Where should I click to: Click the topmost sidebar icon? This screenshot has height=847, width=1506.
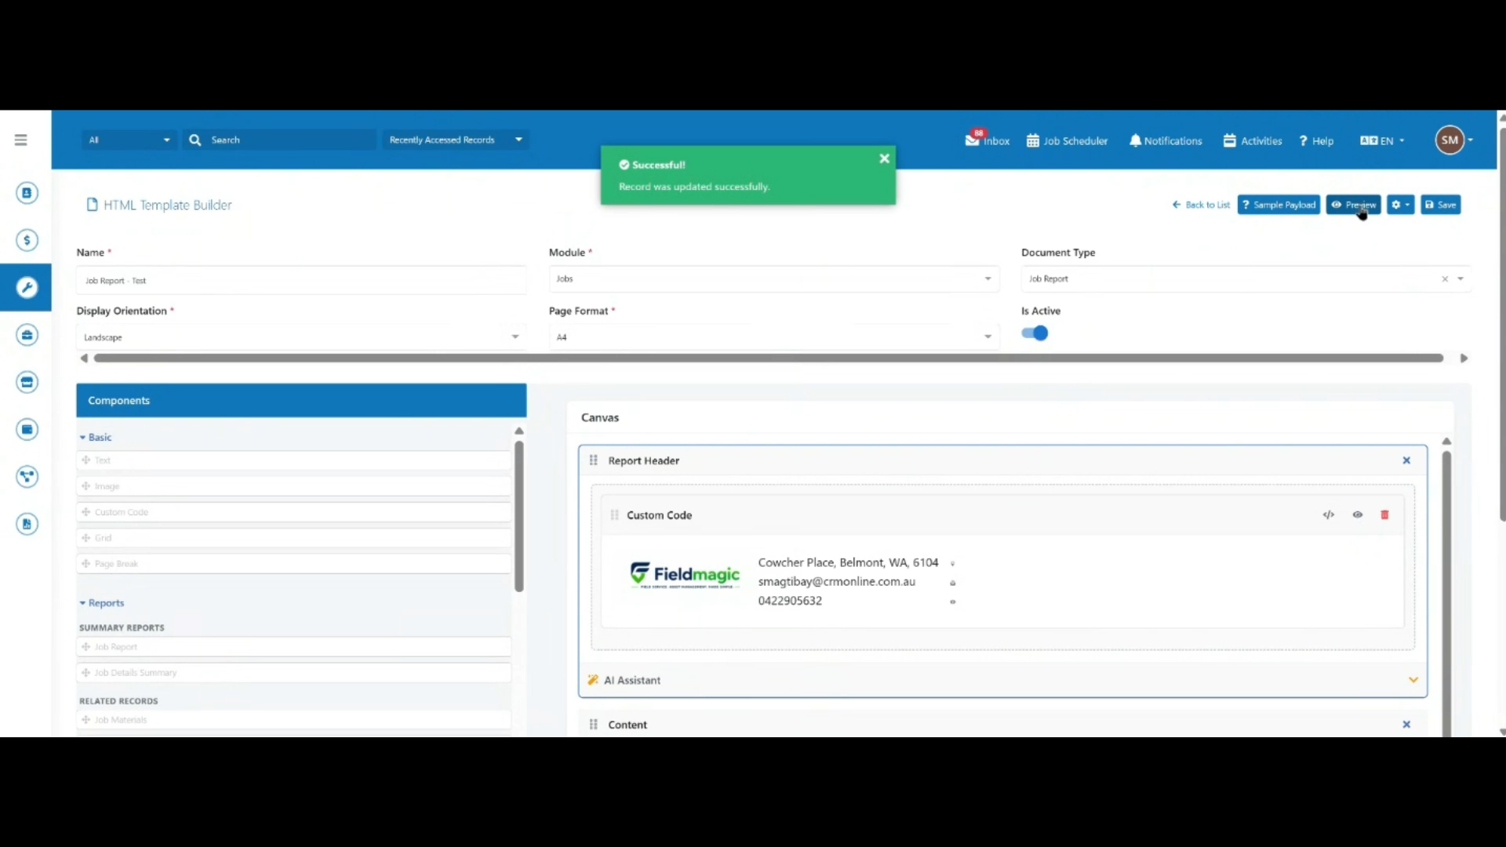pyautogui.click(x=27, y=193)
